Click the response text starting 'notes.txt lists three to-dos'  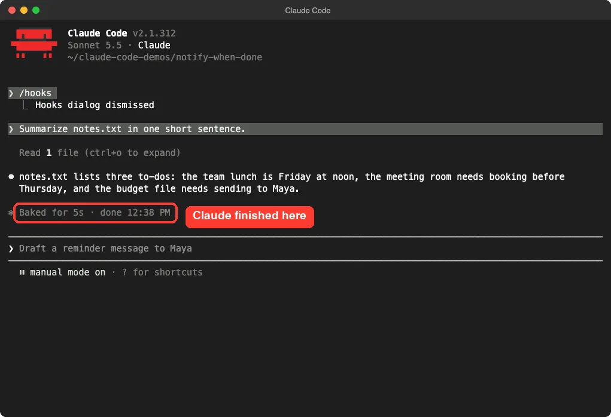click(291, 182)
